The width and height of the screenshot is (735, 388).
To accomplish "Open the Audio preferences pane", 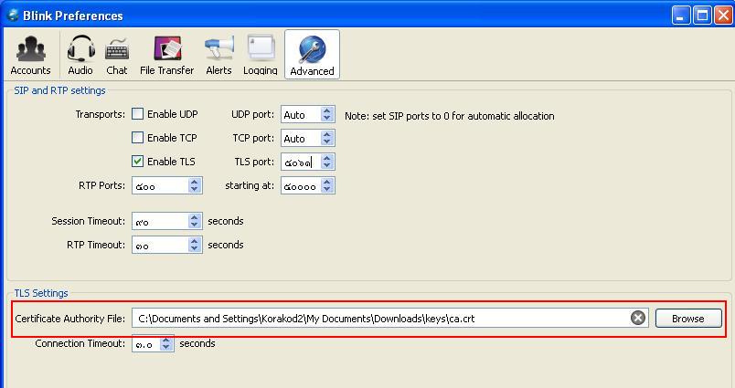I will [80, 55].
